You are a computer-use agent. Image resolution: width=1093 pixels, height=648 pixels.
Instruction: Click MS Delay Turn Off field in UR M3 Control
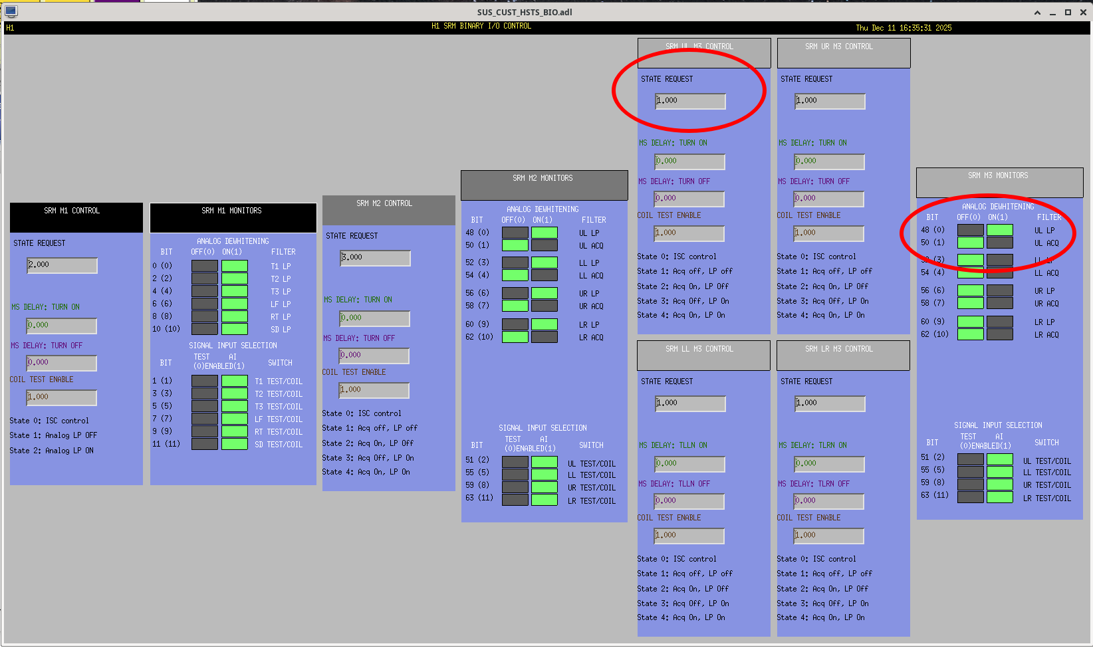[x=830, y=199]
